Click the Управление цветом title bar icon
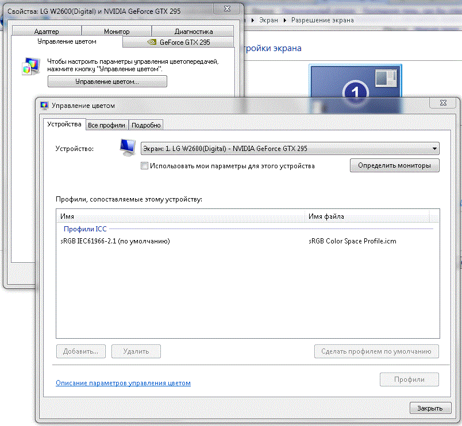The height and width of the screenshot is (426, 462). coord(44,106)
